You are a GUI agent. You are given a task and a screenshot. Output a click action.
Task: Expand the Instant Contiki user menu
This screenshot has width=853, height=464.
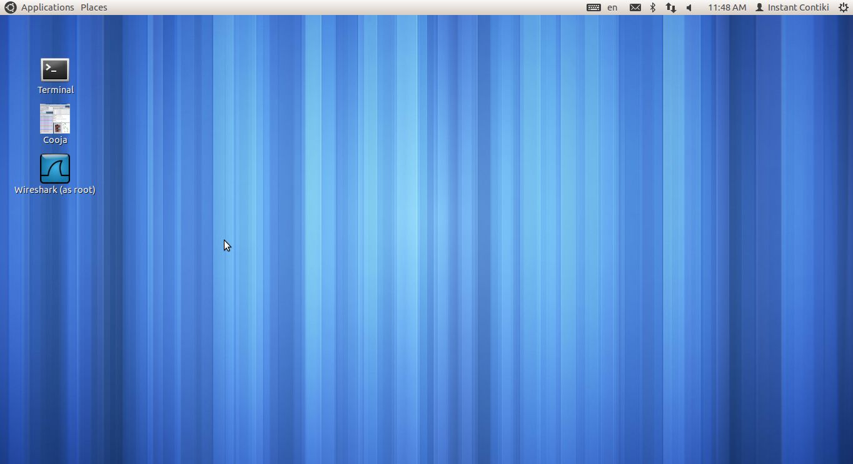798,7
